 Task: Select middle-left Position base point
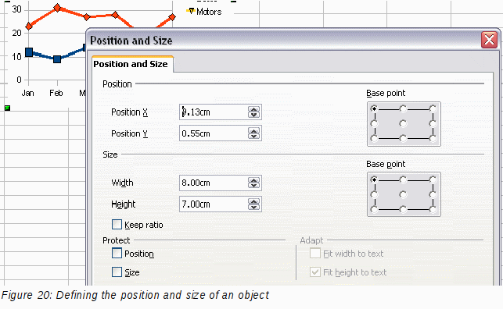[x=374, y=123]
